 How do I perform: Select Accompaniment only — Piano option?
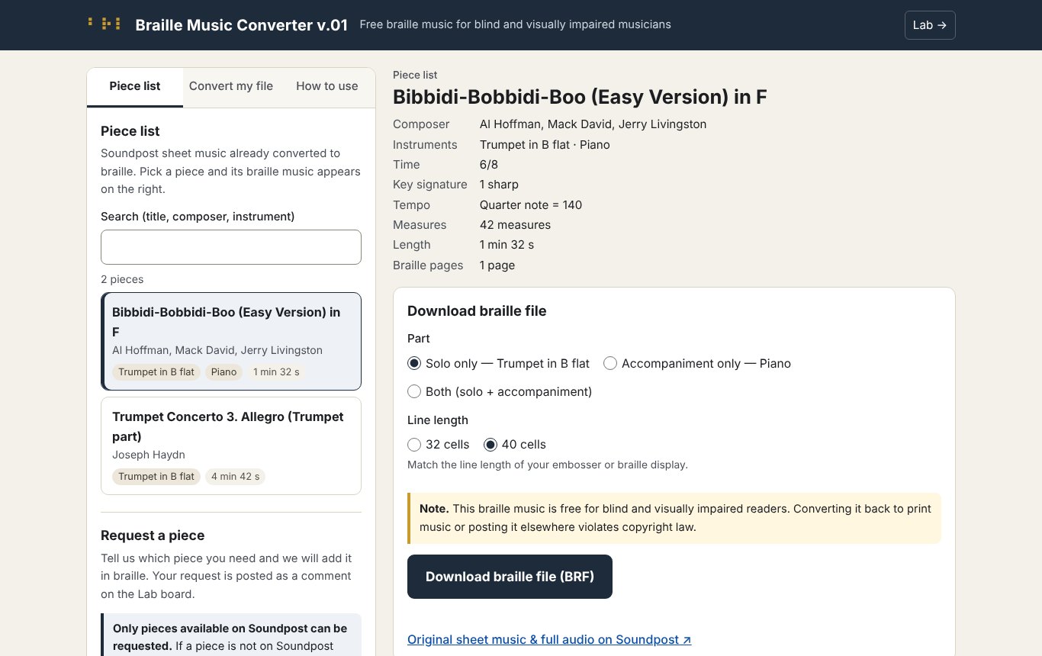(x=697, y=364)
